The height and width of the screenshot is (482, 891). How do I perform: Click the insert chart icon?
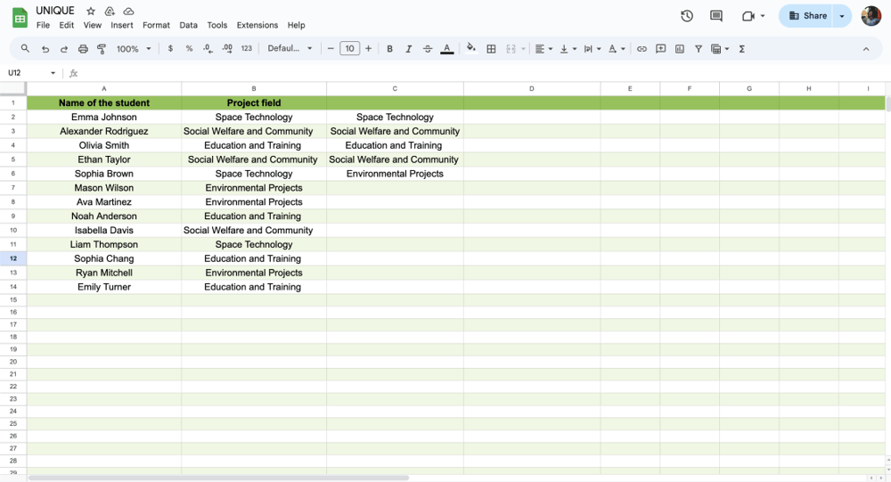coord(680,49)
